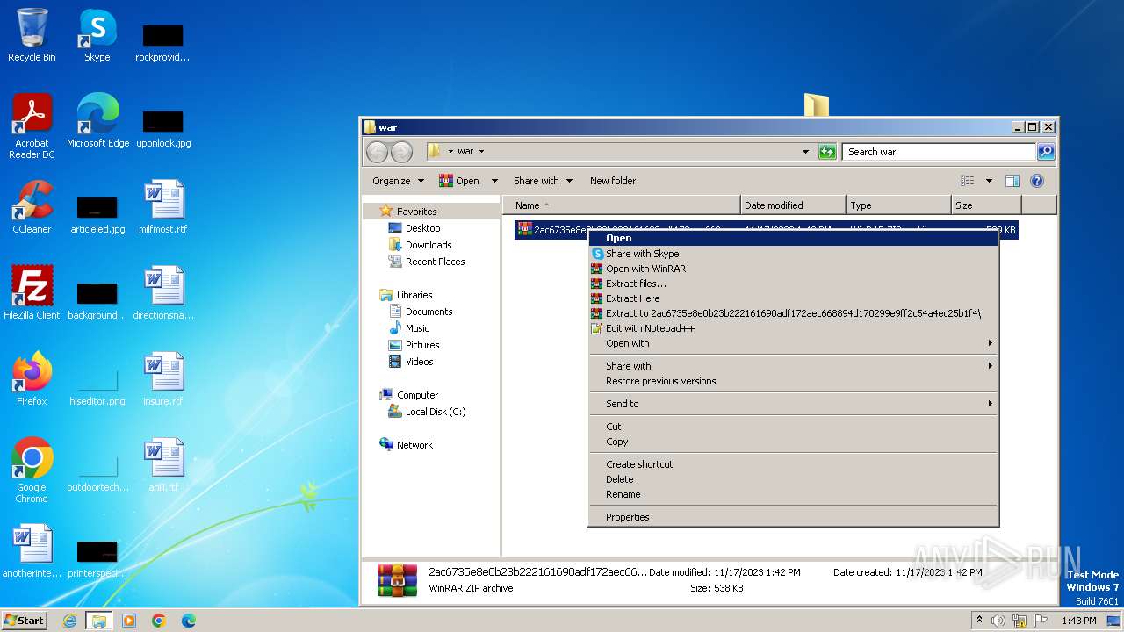Select insure.rtf desktop file
This screenshot has width=1124, height=632.
pos(163,379)
